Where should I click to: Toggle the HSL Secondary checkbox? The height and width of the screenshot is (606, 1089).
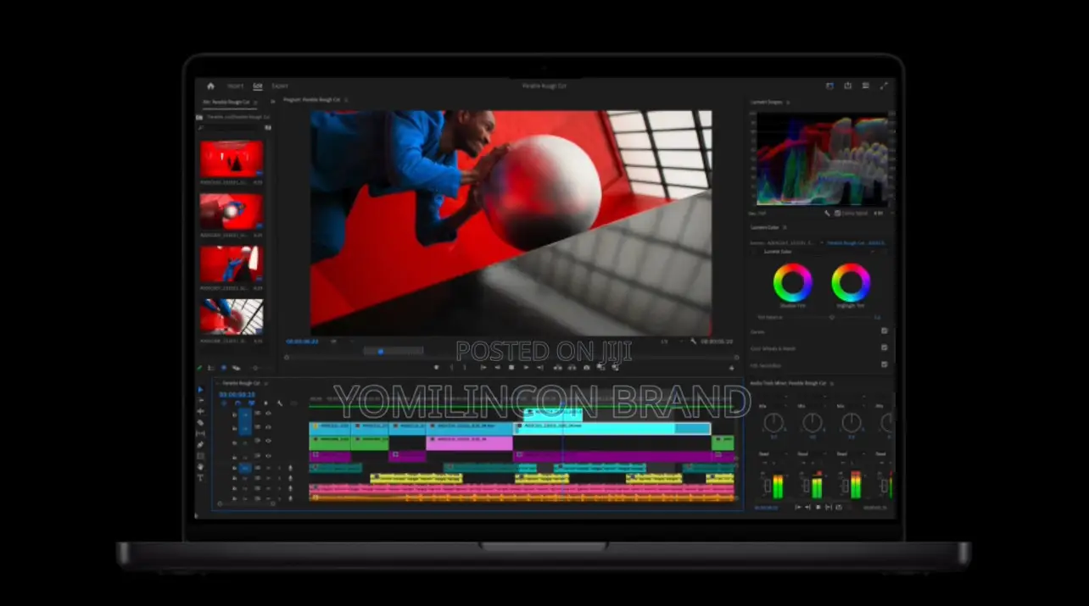click(884, 364)
